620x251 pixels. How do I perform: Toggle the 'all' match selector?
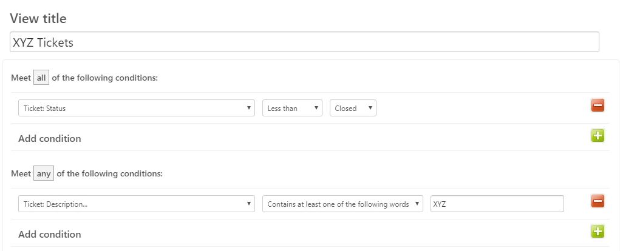click(x=41, y=78)
